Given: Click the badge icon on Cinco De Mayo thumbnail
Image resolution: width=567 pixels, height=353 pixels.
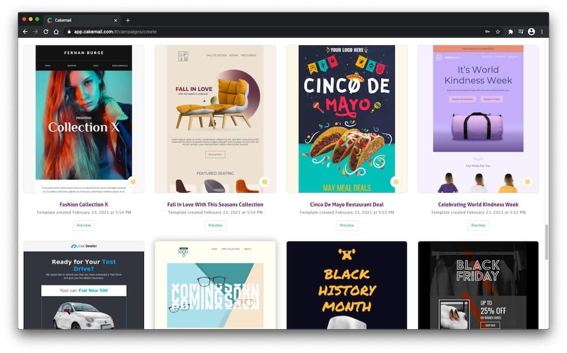Looking at the screenshot, I should pos(396,181).
